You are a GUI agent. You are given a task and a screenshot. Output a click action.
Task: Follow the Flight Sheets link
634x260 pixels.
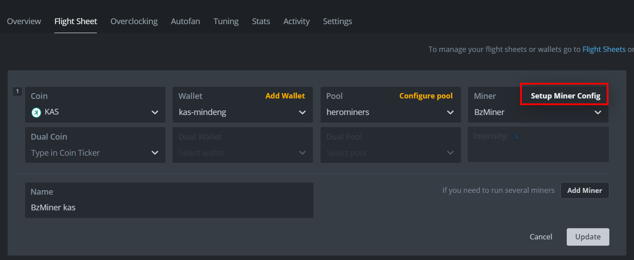604,49
